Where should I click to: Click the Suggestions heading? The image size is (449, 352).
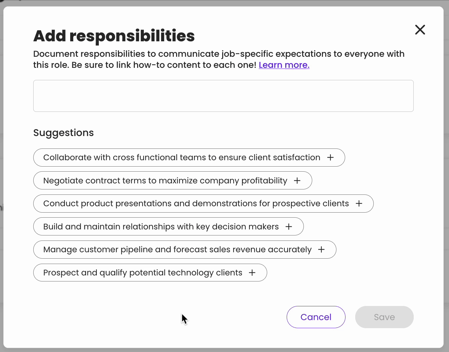pos(63,133)
